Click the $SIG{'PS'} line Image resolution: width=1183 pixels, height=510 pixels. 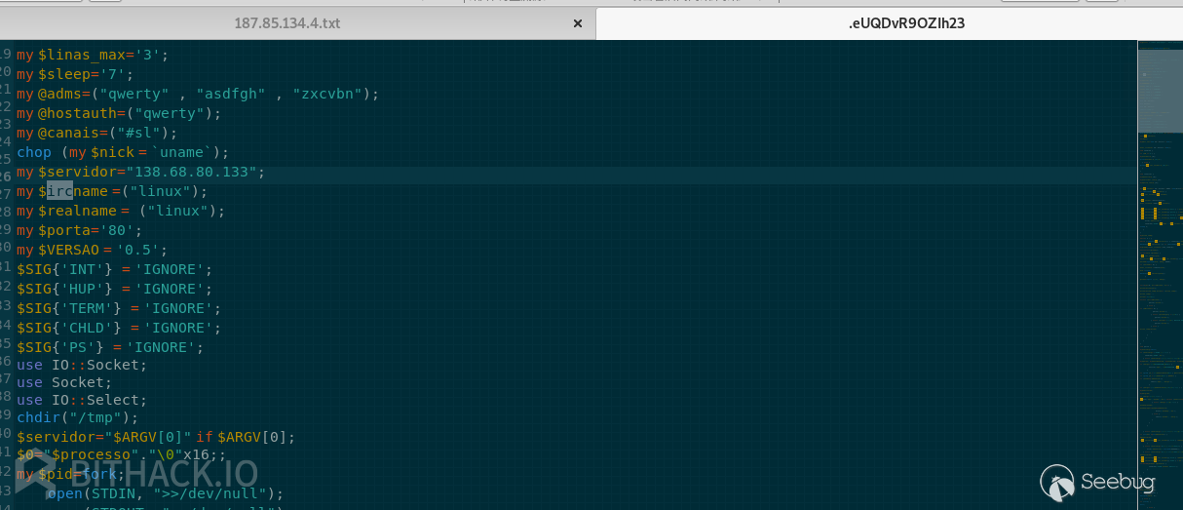pos(110,347)
